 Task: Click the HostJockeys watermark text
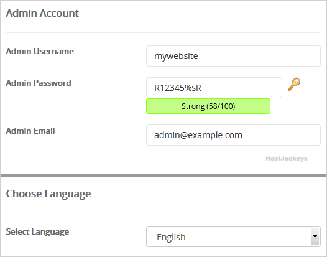pos(287,159)
